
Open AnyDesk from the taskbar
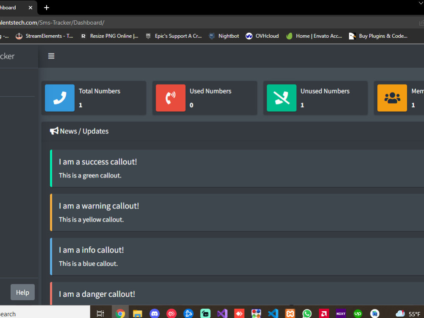(x=239, y=313)
